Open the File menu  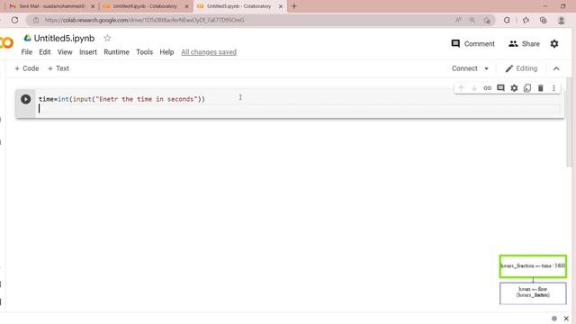tap(27, 52)
